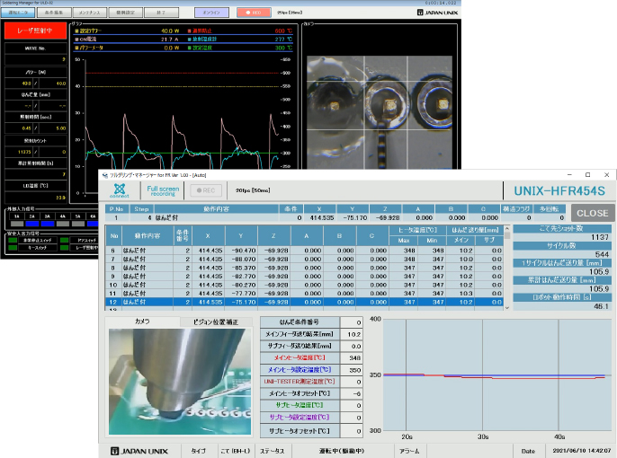Click the 600 ℃ red legend value
This screenshot has width=617, height=458.
tap(283, 31)
